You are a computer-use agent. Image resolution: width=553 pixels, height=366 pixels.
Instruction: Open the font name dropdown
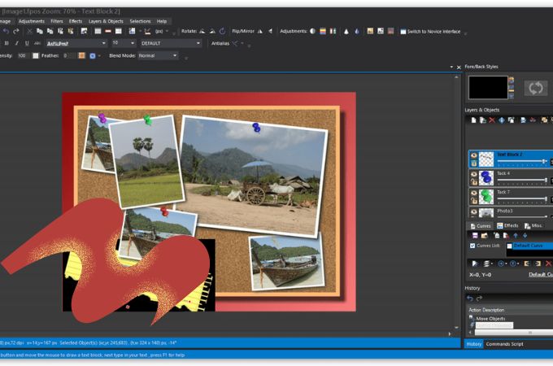point(104,43)
